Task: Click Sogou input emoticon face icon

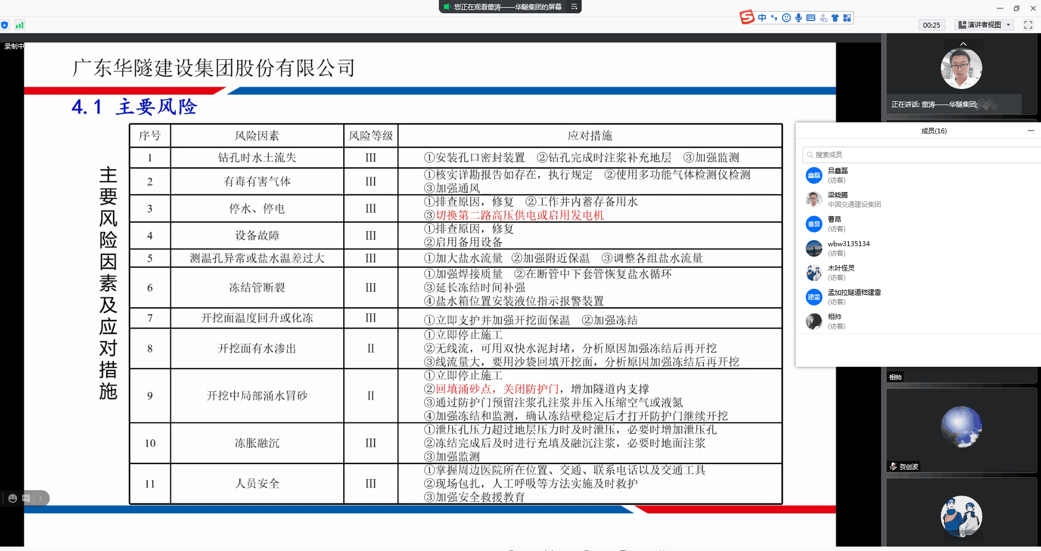Action: tap(786, 18)
